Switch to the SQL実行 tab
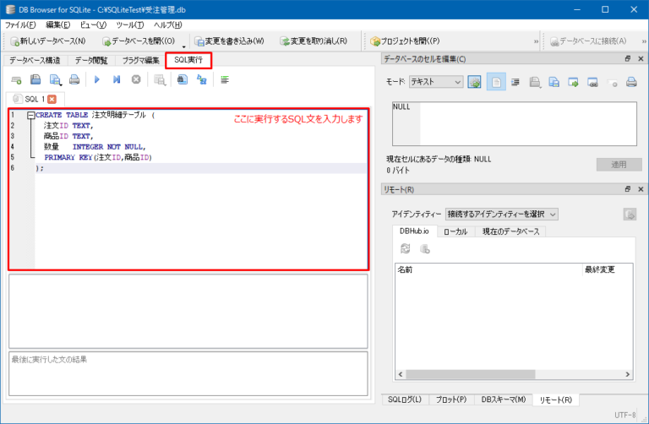Viewport: 649px width, 424px height. pos(188,60)
